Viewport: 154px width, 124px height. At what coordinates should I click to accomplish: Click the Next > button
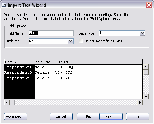(x=111, y=116)
